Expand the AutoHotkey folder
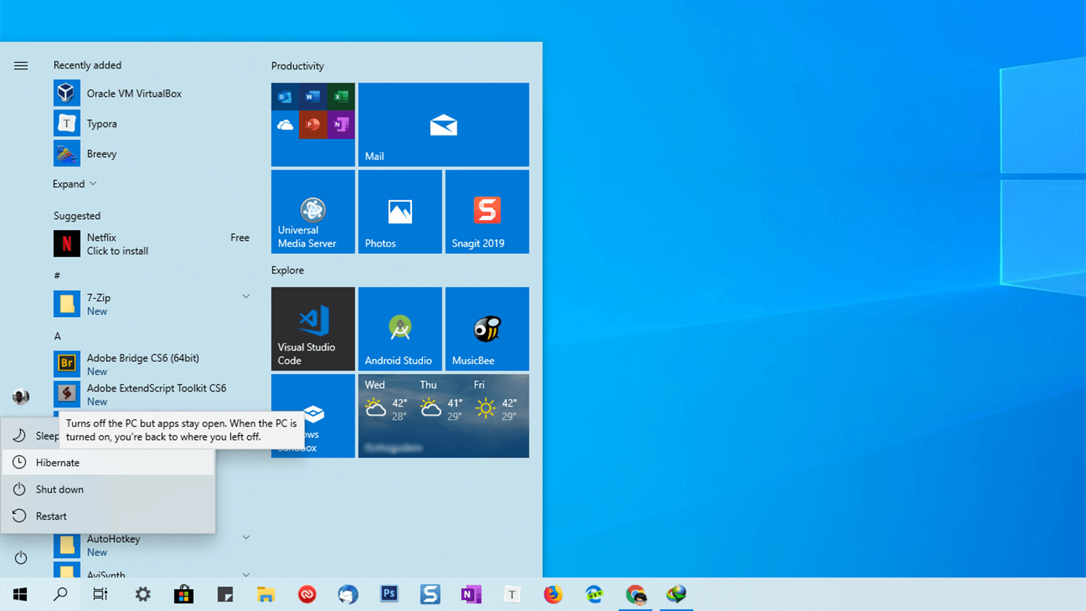This screenshot has height=611, width=1086. (x=246, y=537)
